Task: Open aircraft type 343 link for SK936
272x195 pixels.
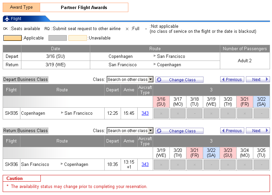Action: tap(145, 165)
